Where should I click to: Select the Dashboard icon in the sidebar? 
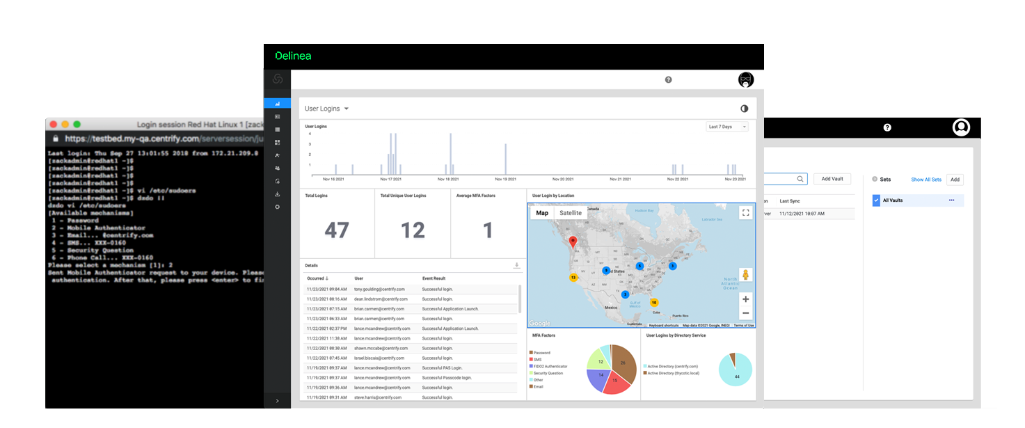click(277, 103)
